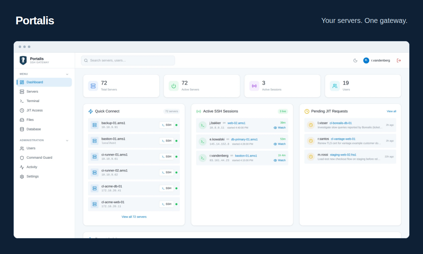This screenshot has height=254, width=423.
Task: Click the Portalis shield logo icon
Action: (x=23, y=60)
